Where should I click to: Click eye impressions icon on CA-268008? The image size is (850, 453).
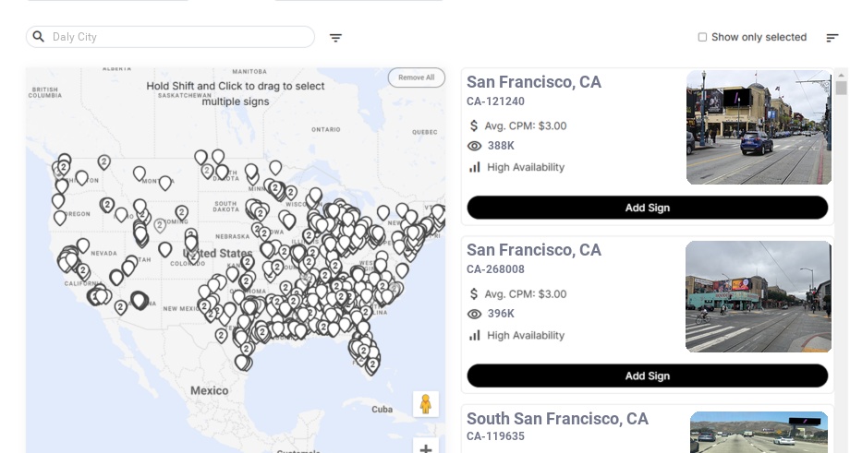(x=475, y=314)
